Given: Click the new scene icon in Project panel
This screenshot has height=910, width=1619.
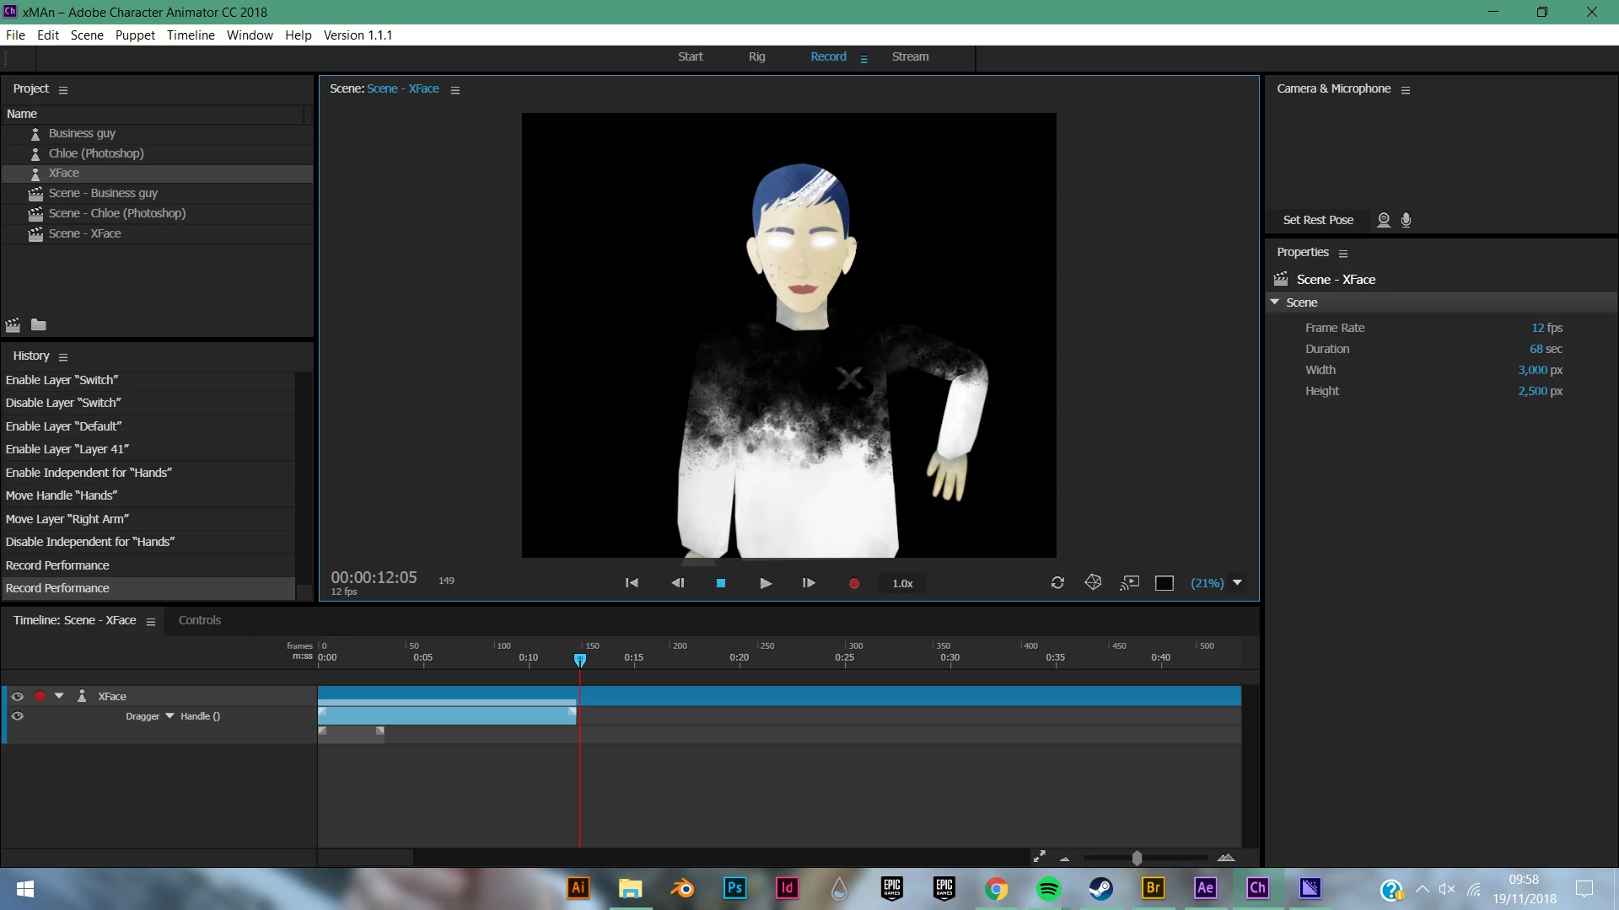Looking at the screenshot, I should pos(13,325).
